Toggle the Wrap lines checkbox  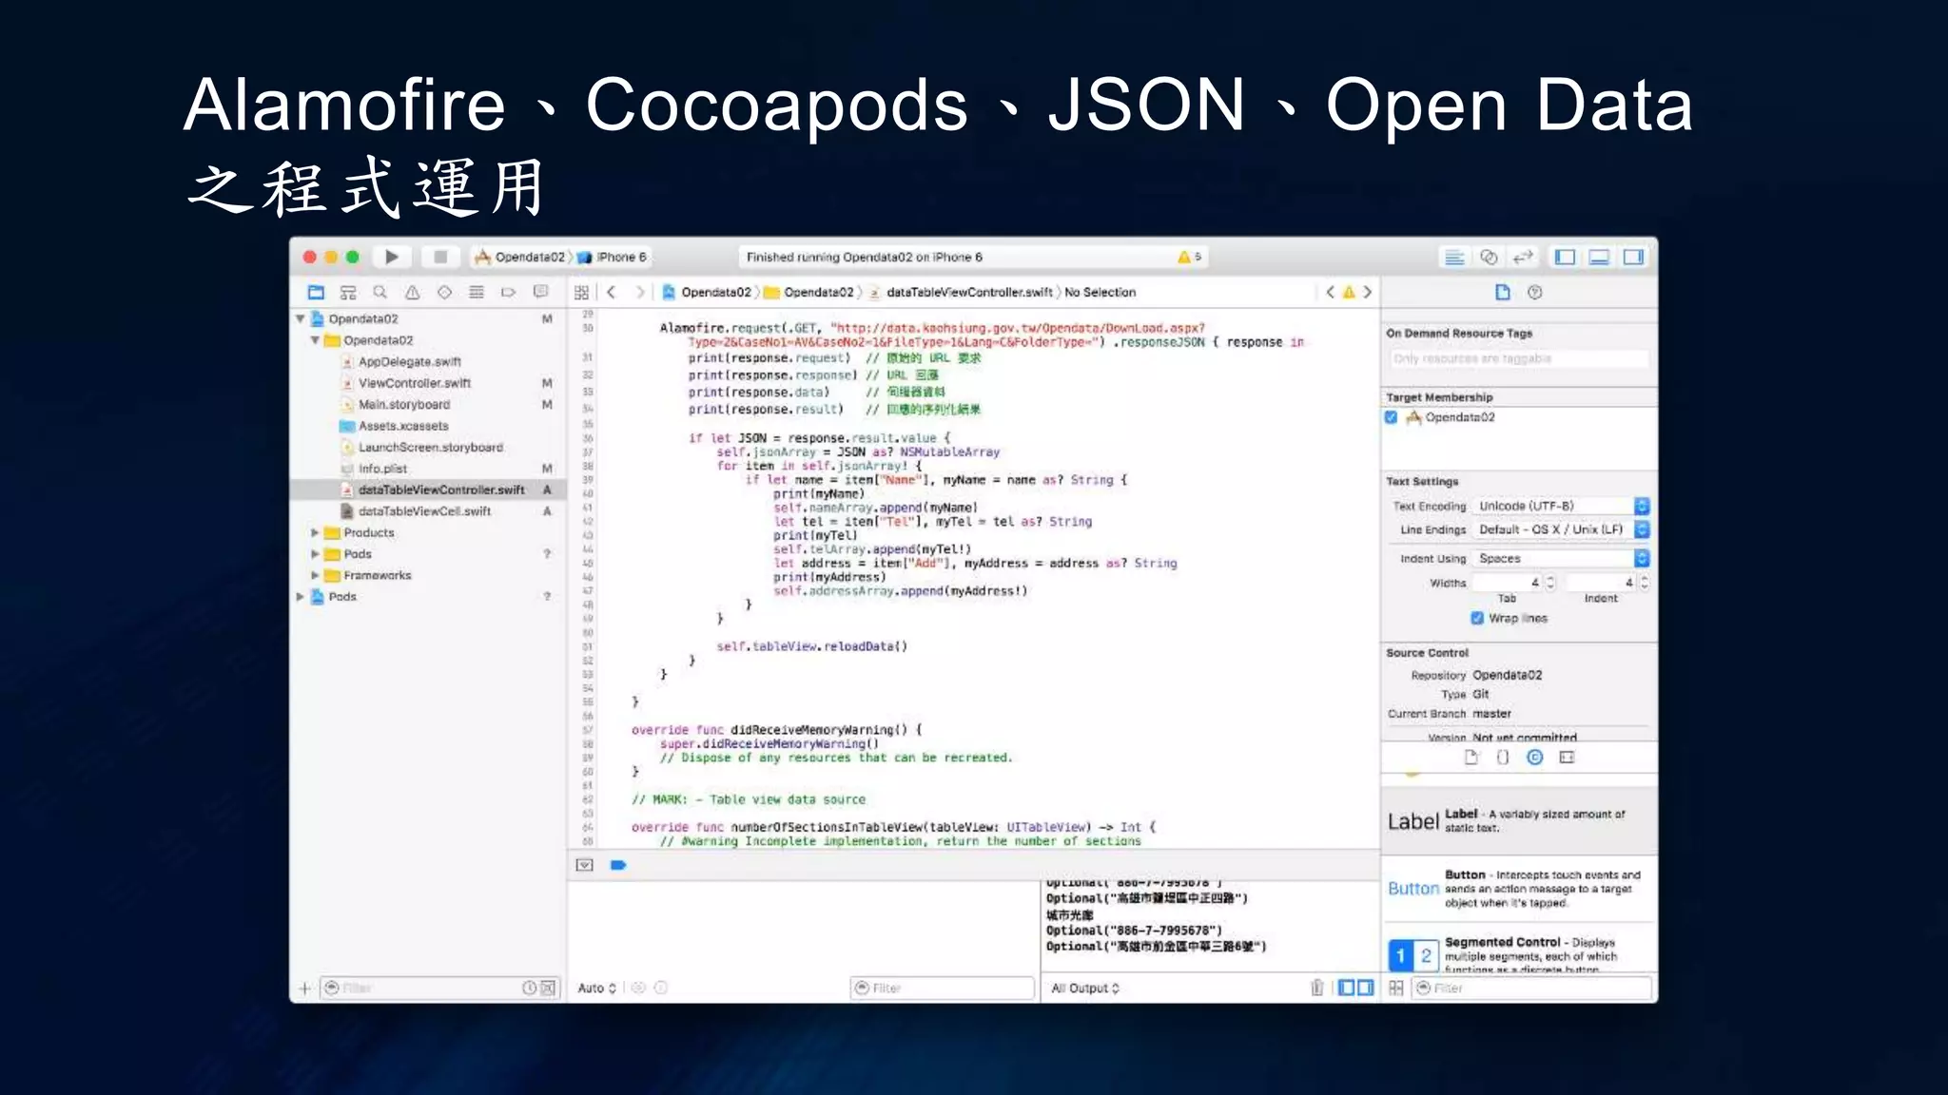1477,618
